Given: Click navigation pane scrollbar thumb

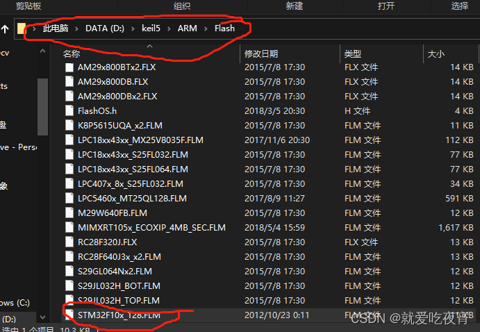Looking at the screenshot, I should coord(42,107).
